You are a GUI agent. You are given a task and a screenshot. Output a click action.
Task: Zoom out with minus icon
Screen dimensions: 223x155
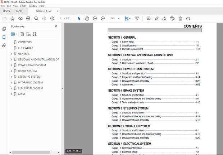95,19
